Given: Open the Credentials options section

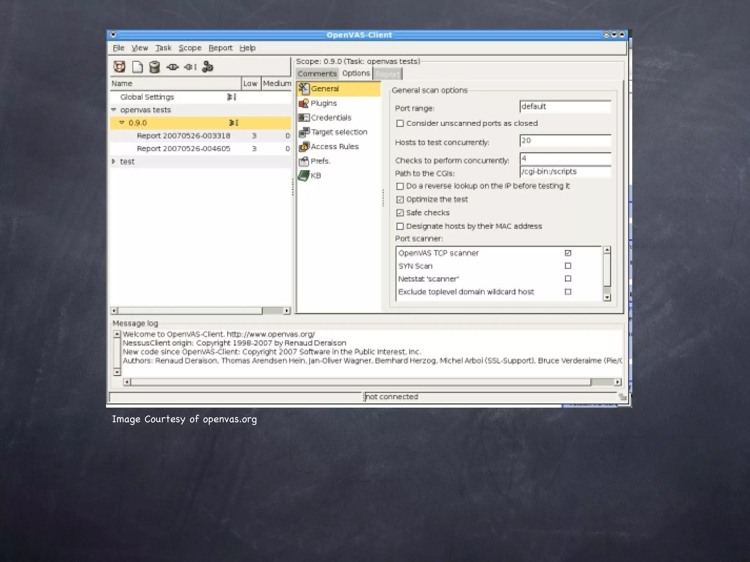Looking at the screenshot, I should pyautogui.click(x=331, y=117).
